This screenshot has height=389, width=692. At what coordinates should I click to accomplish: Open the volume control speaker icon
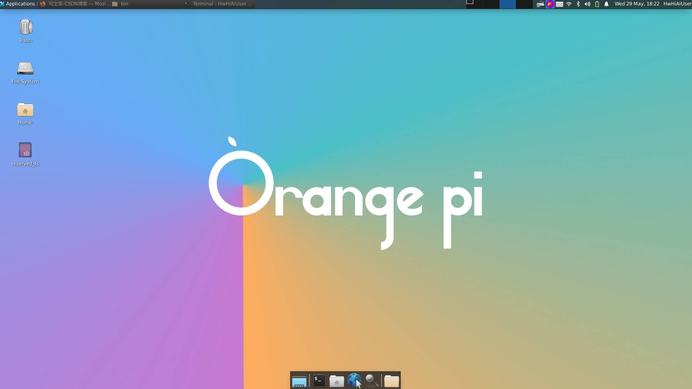coord(587,4)
